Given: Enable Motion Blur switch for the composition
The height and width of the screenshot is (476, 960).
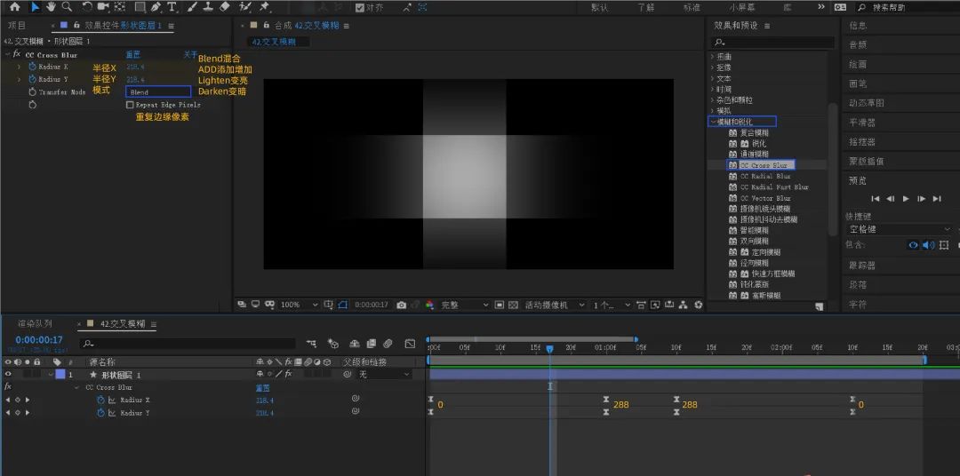Looking at the screenshot, I should (388, 343).
